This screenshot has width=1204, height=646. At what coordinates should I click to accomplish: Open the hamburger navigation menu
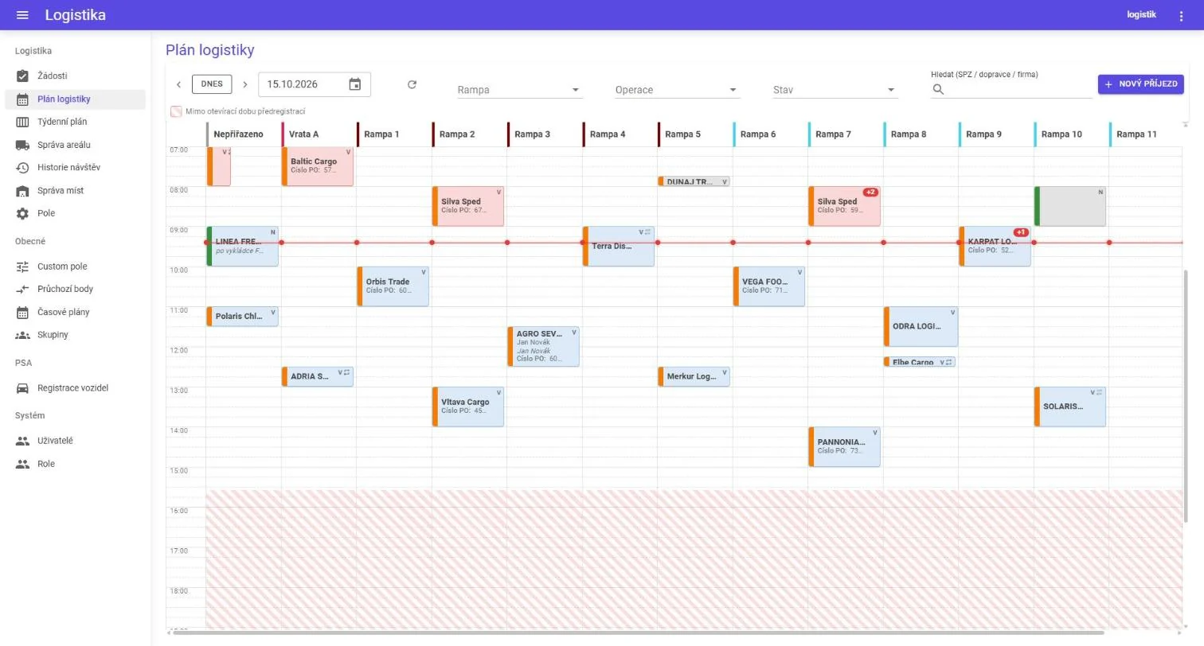[x=22, y=15]
